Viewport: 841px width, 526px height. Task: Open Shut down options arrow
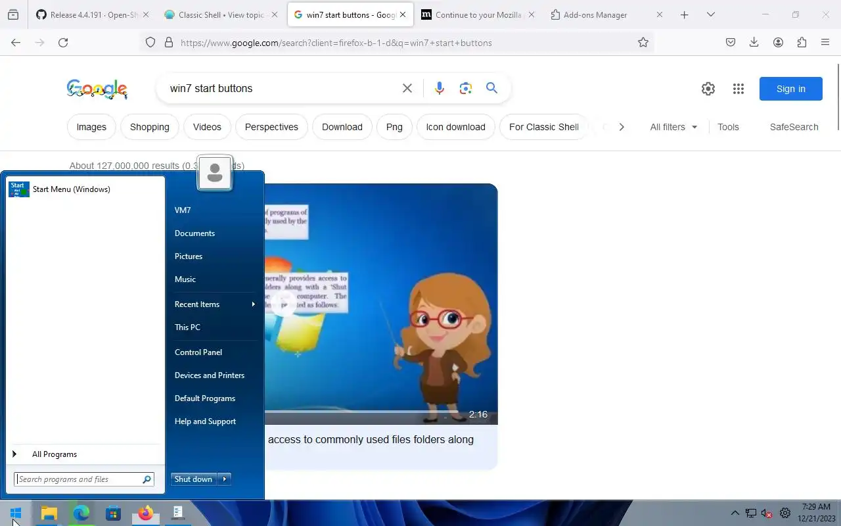point(225,479)
